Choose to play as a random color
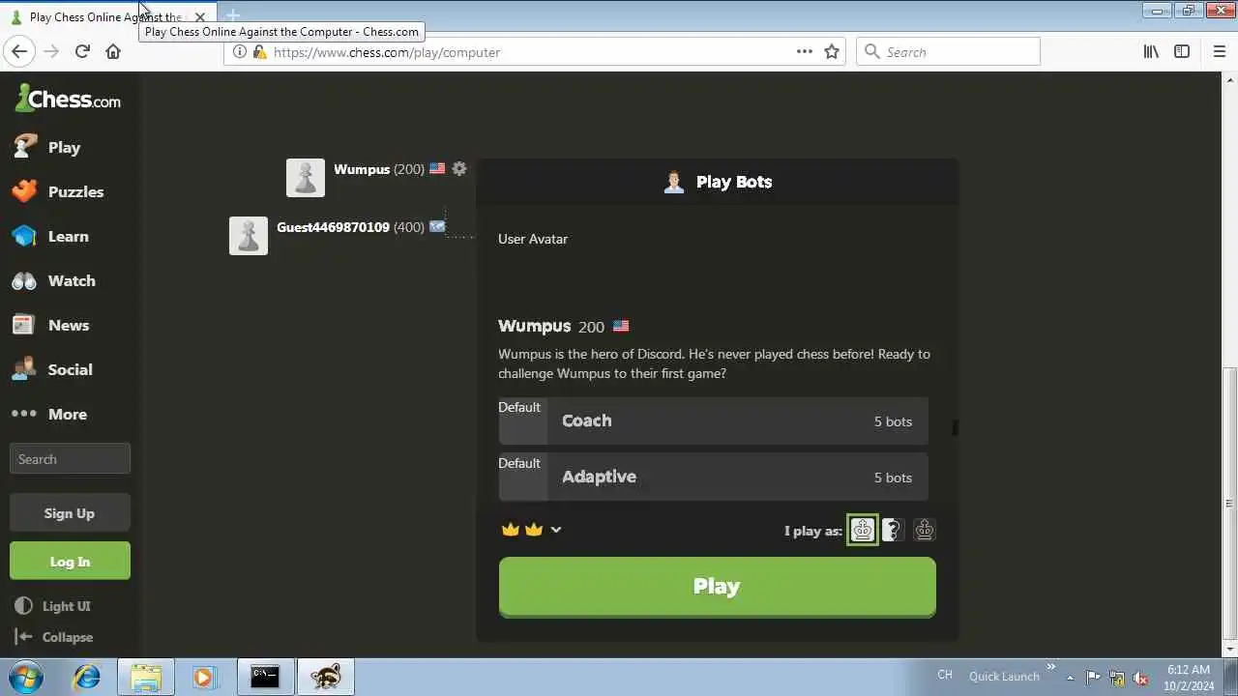The width and height of the screenshot is (1238, 696). click(894, 530)
